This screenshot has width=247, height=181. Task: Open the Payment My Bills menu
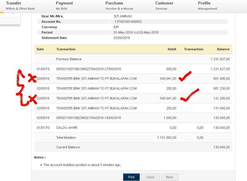[64, 6]
